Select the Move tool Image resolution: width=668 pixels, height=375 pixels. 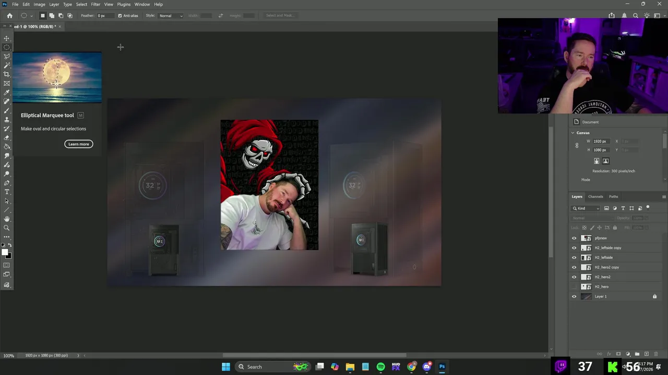7,38
